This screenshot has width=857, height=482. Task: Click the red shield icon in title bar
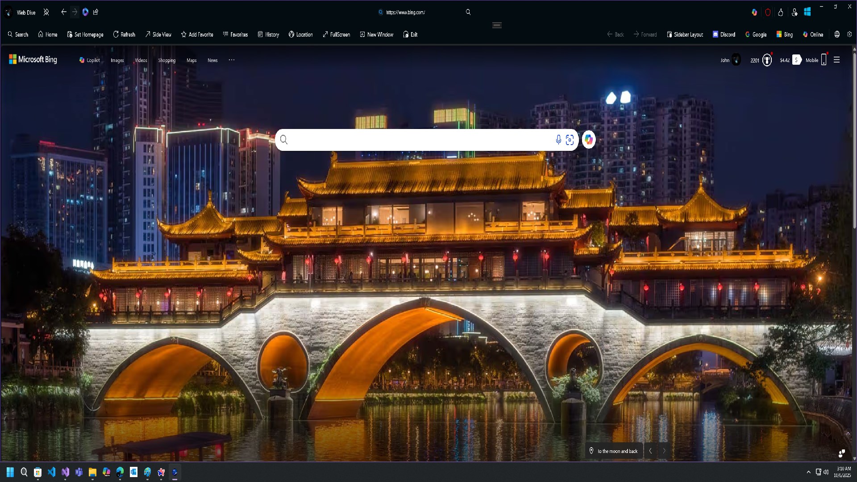pos(768,12)
